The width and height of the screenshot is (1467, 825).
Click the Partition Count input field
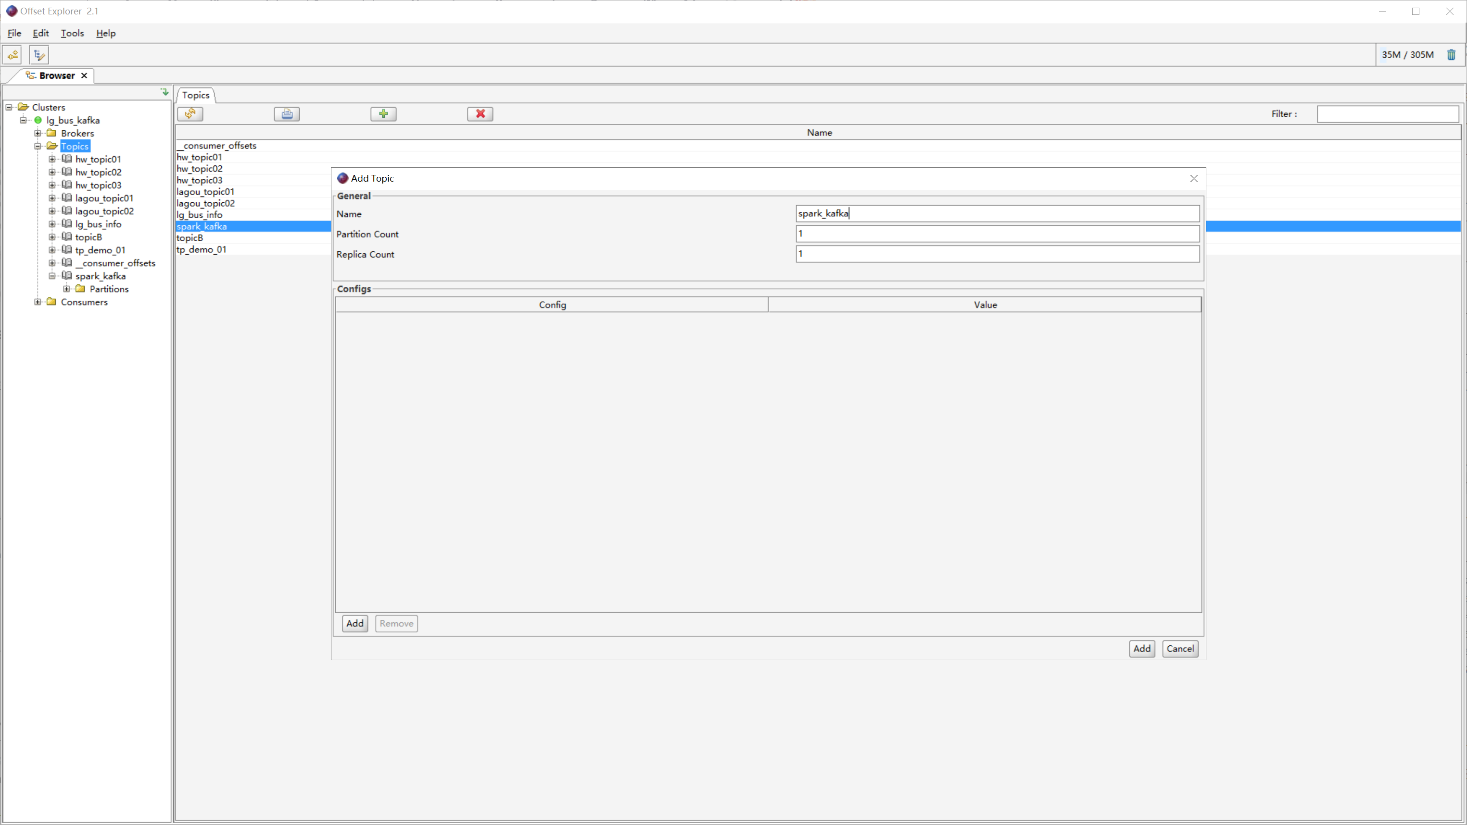pos(997,234)
